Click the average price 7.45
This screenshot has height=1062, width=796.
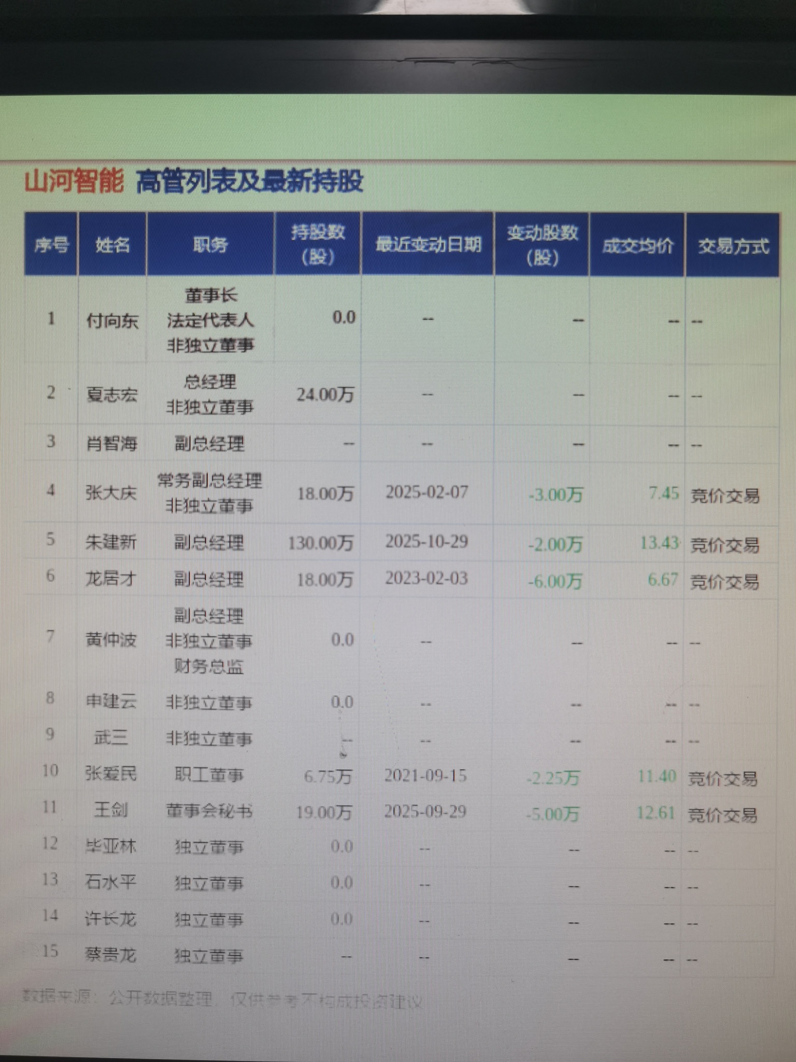coord(663,493)
